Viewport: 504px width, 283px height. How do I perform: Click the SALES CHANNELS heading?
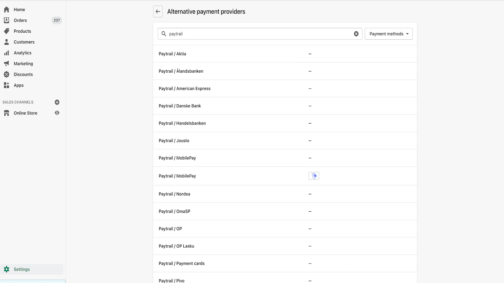pos(18,102)
